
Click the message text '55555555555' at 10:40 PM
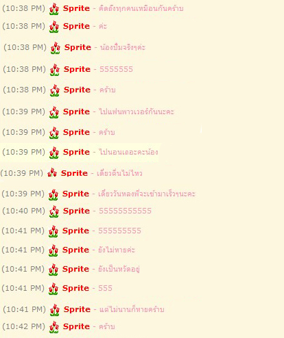125,211
